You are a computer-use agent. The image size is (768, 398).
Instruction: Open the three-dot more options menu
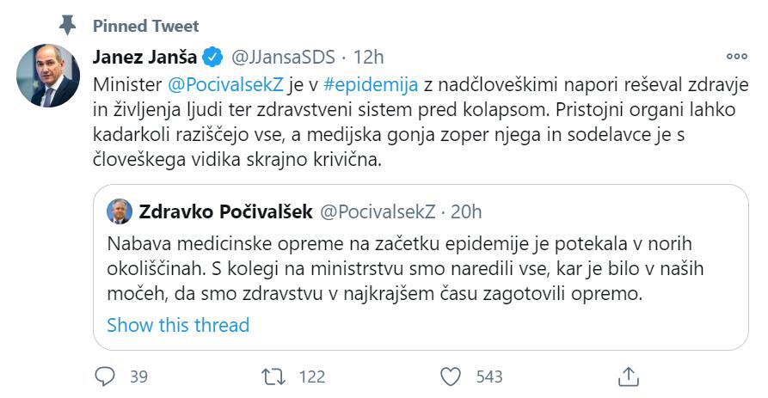pos(736,57)
